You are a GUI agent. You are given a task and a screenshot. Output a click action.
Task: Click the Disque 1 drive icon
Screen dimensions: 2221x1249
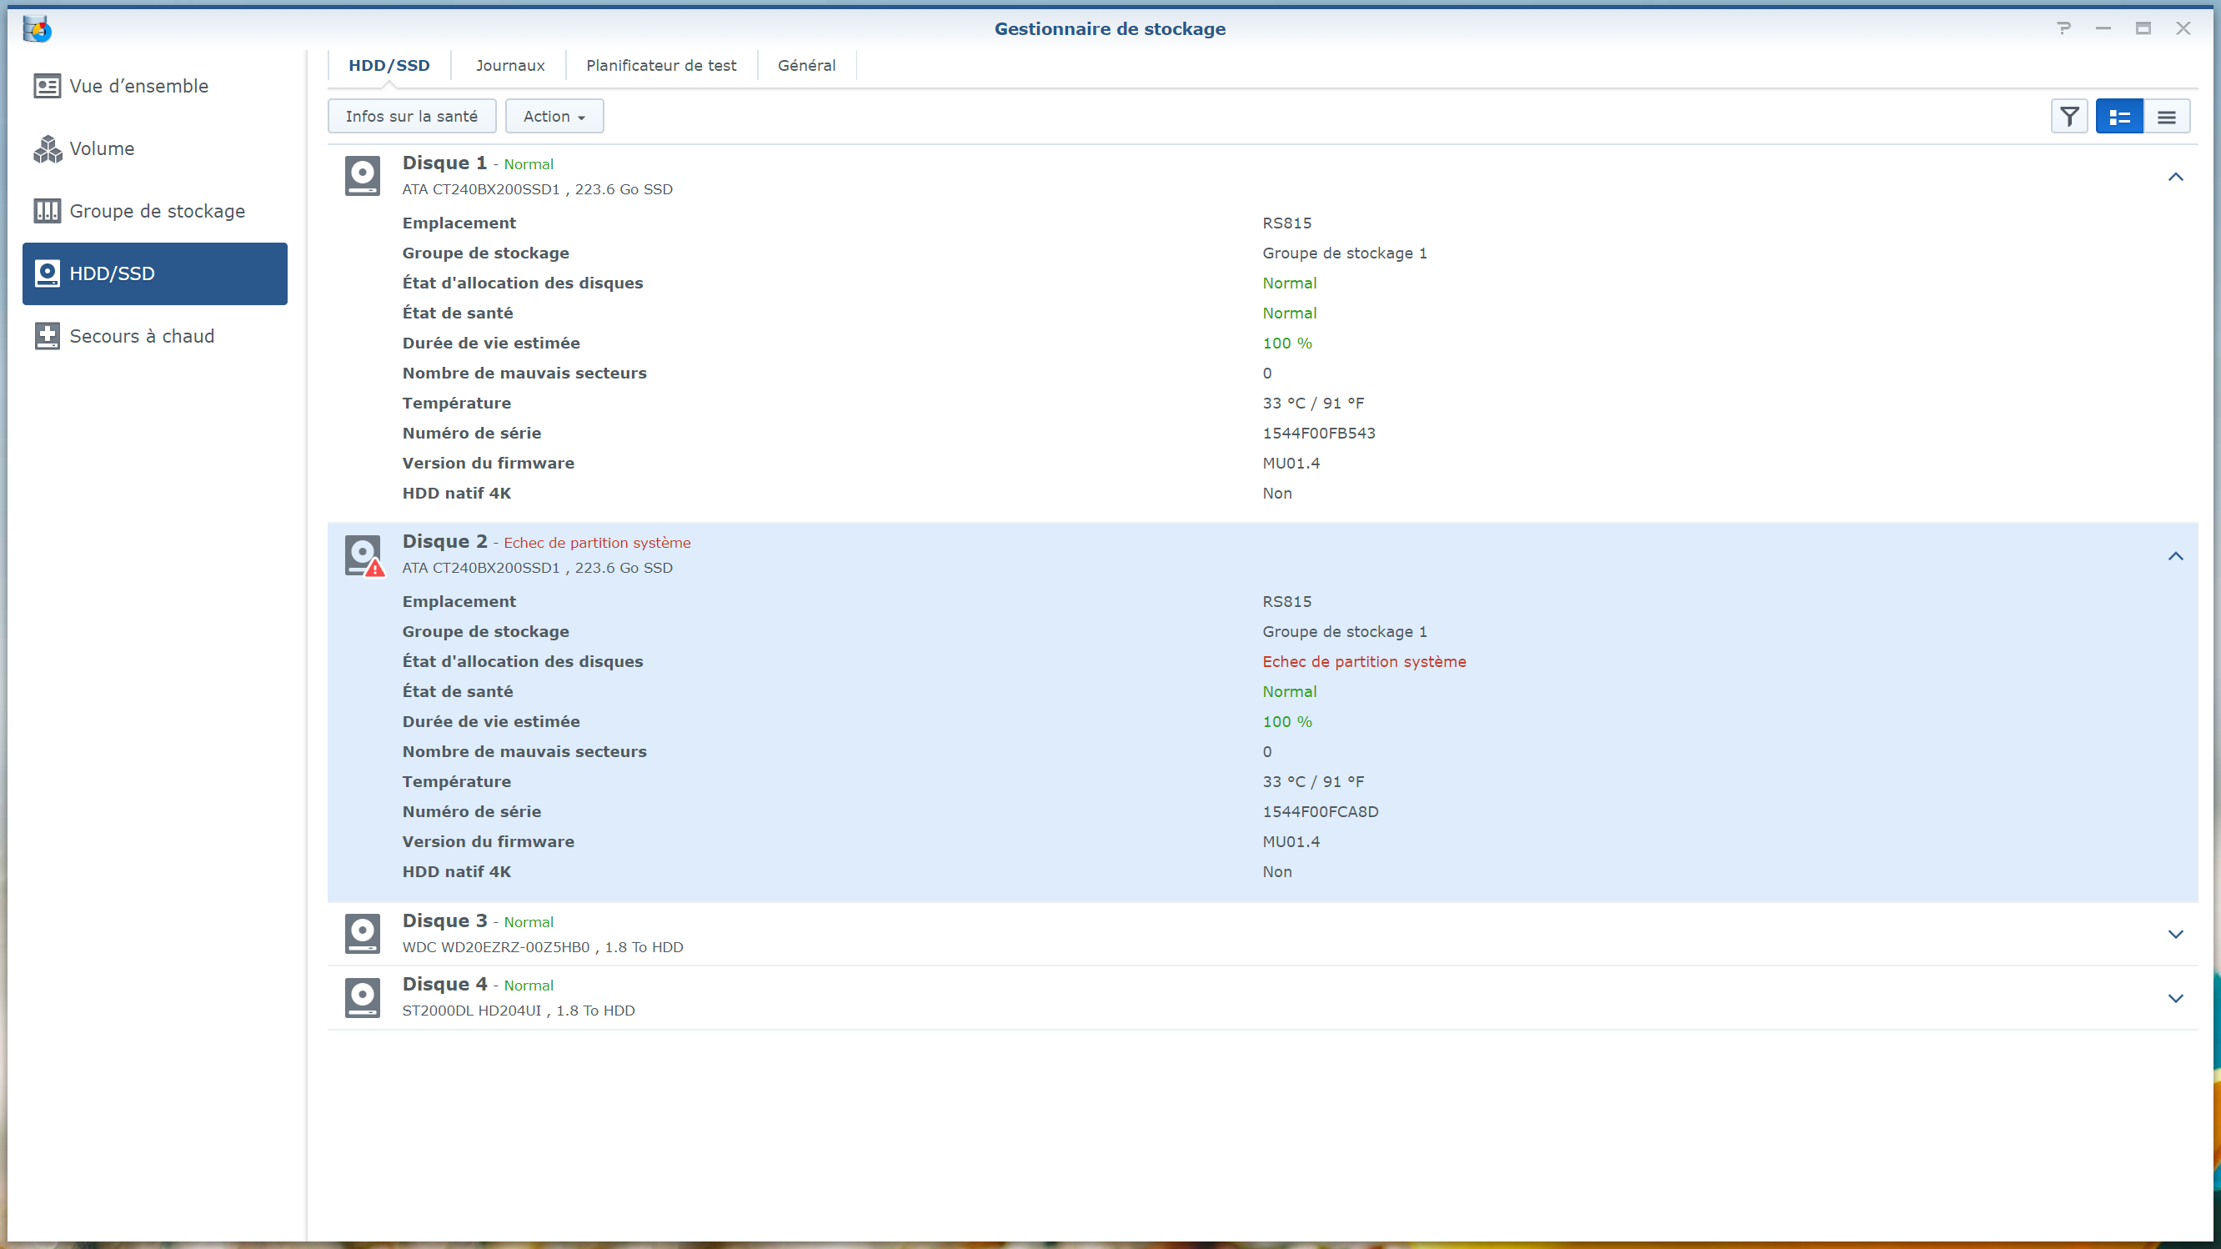pos(362,176)
